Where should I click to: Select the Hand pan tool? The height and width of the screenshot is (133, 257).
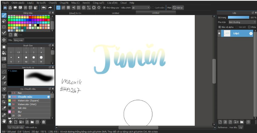(4, 121)
